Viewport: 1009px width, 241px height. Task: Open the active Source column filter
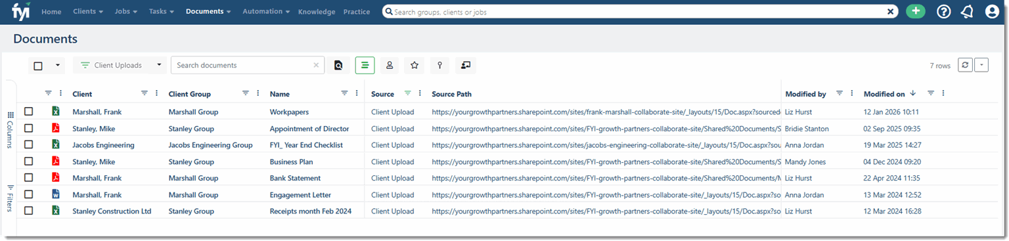tap(408, 93)
